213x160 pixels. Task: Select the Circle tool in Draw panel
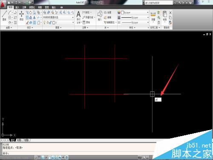click(x=10, y=17)
